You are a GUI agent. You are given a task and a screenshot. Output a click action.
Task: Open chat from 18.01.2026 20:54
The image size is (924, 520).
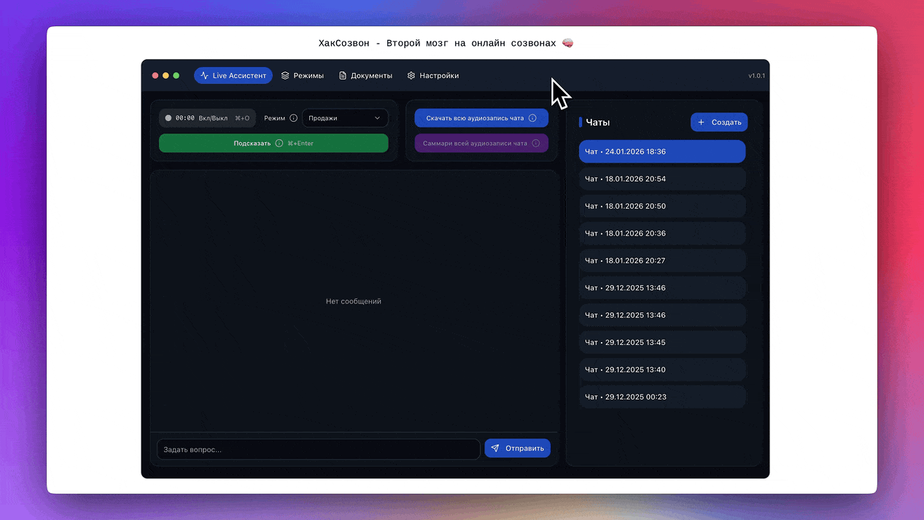662,179
